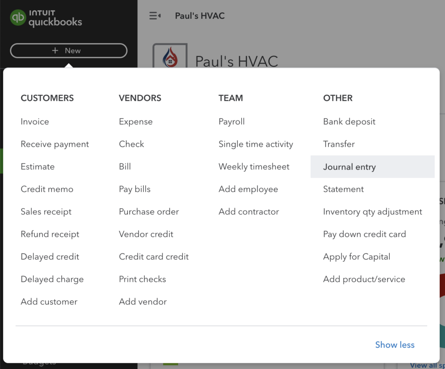Create a Purchase order
This screenshot has width=445, height=369.
coord(149,212)
